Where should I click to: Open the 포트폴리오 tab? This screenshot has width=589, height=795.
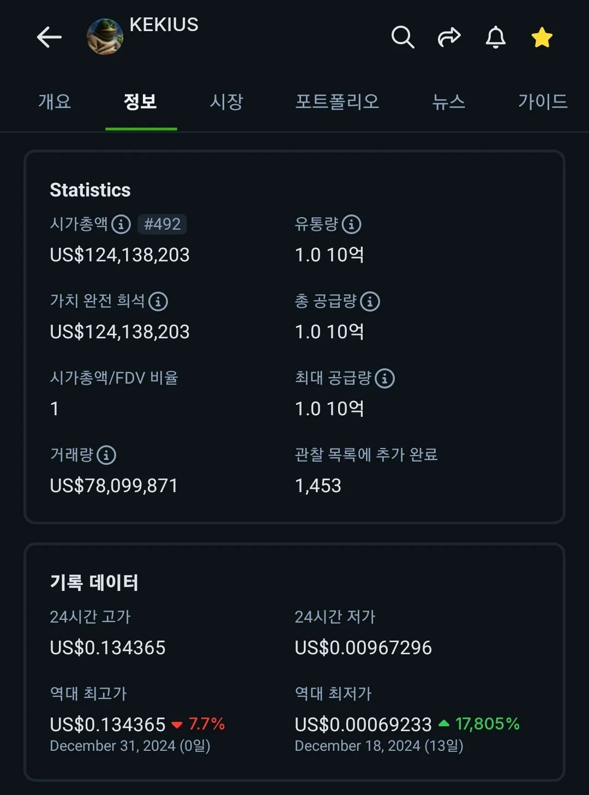point(337,101)
